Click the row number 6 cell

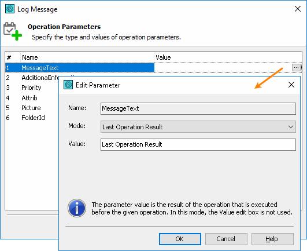8,118
